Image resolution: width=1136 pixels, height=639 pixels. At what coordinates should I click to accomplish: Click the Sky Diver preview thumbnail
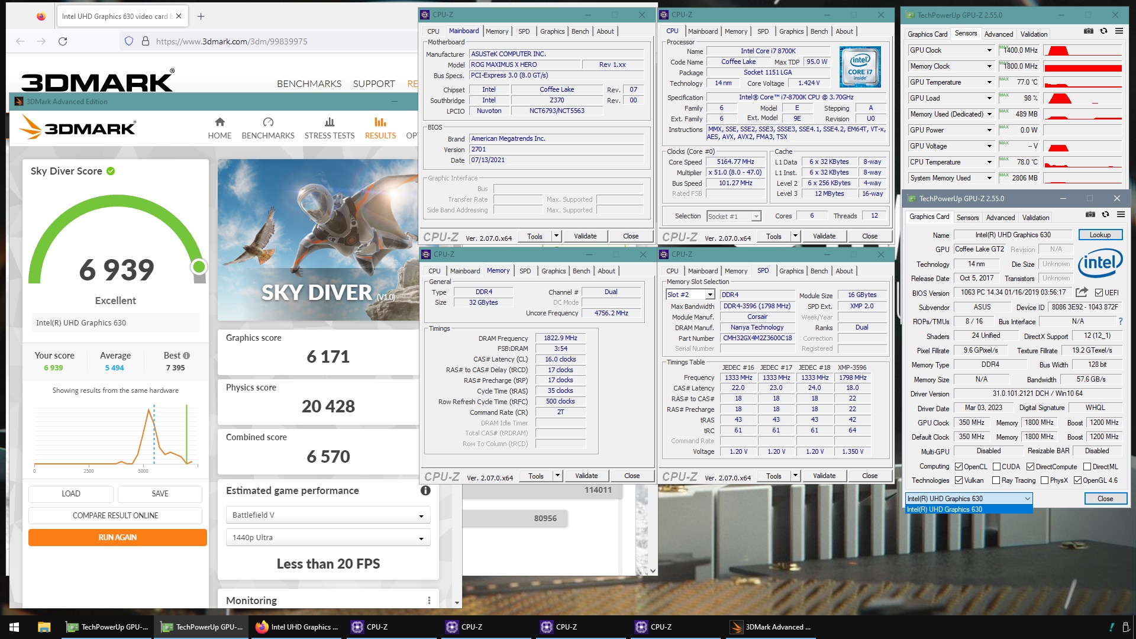pos(318,240)
